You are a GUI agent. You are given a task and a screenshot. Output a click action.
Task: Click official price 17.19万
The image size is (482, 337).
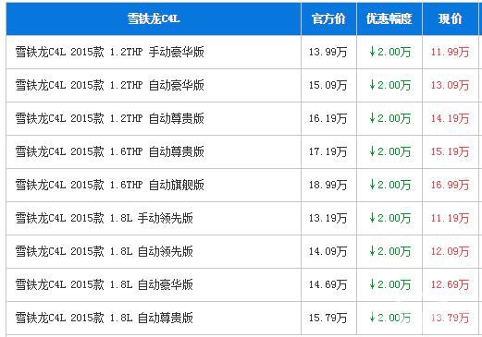click(x=328, y=151)
